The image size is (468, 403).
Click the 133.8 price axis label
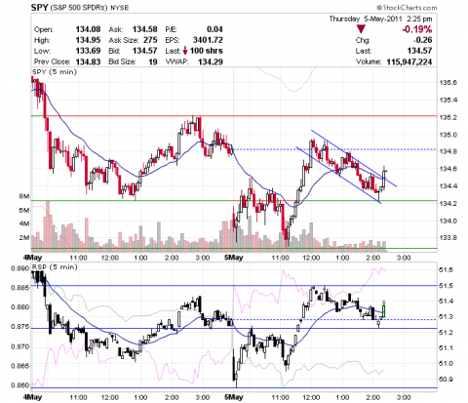[x=448, y=238]
